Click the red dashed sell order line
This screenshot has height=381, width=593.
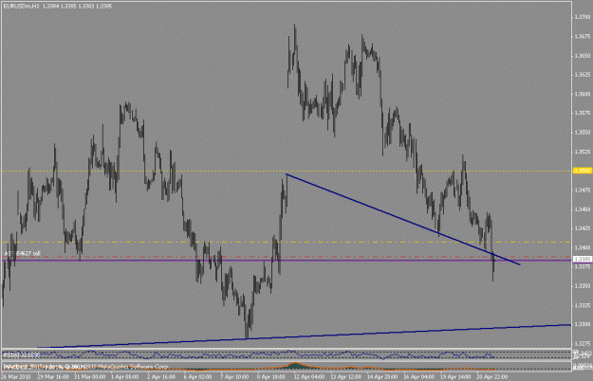286,257
